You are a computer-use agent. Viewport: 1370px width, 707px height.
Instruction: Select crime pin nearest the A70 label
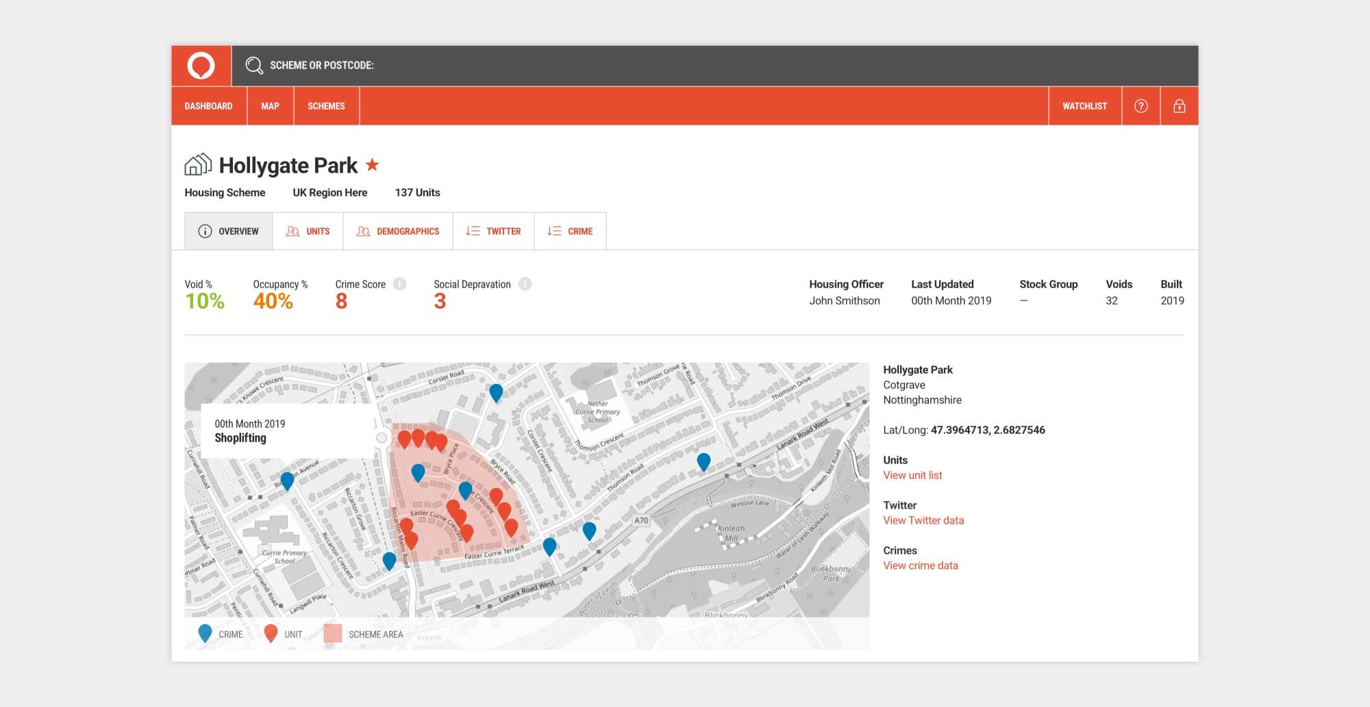589,530
